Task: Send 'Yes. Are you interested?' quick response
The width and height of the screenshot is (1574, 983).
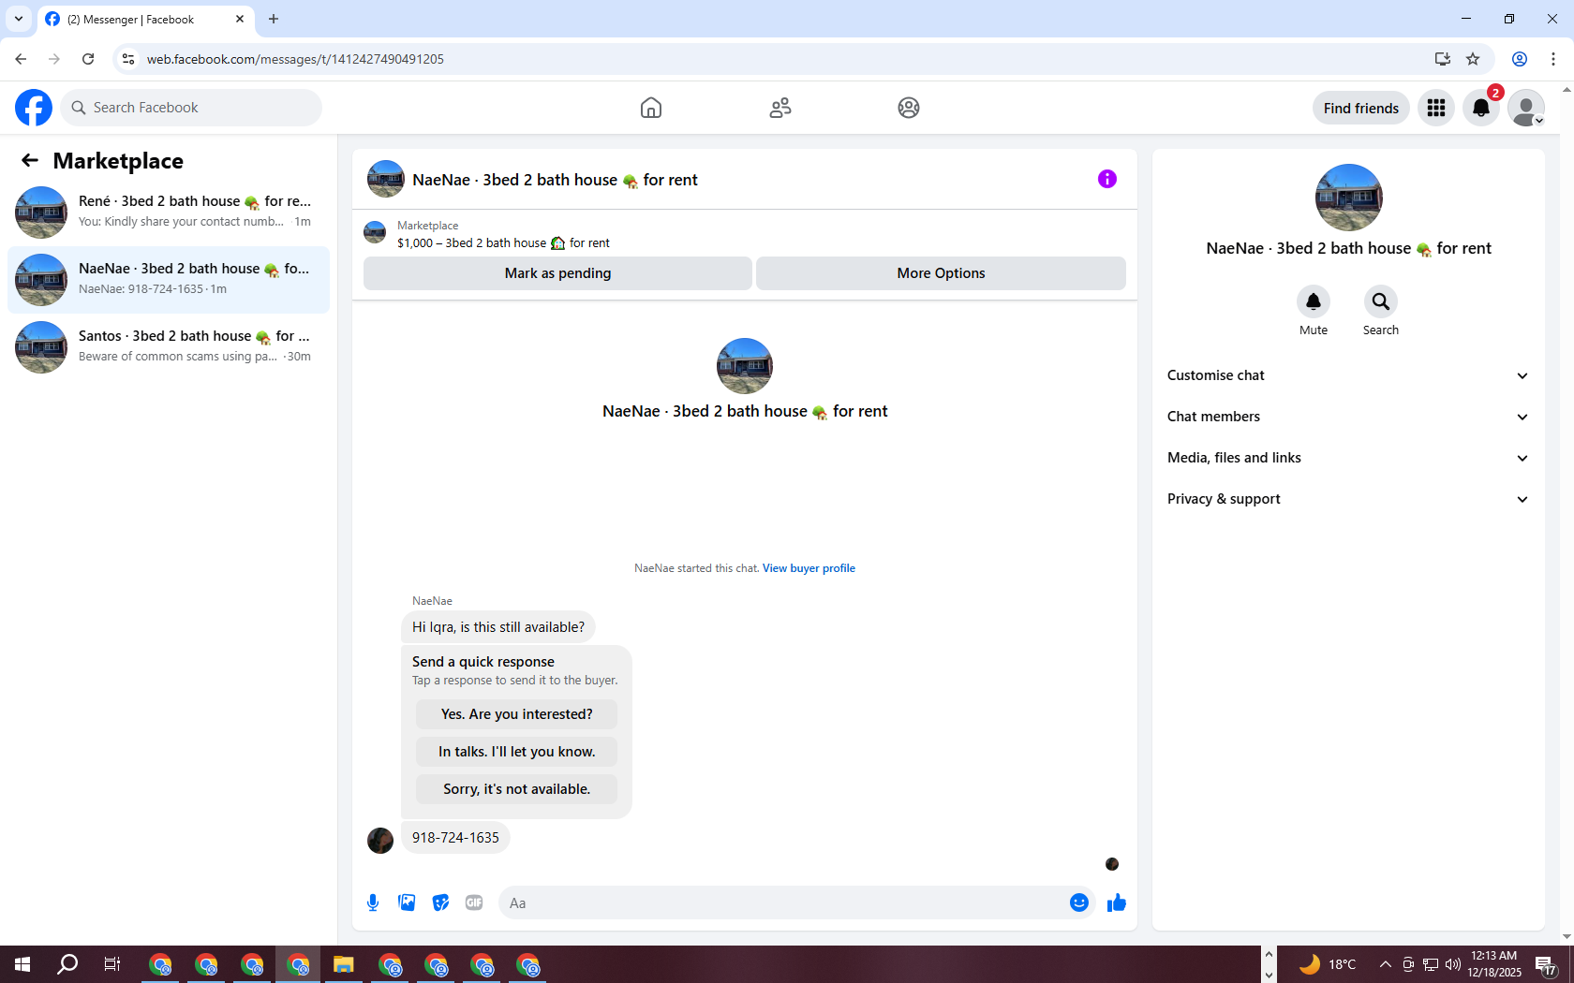Action: coord(516,714)
